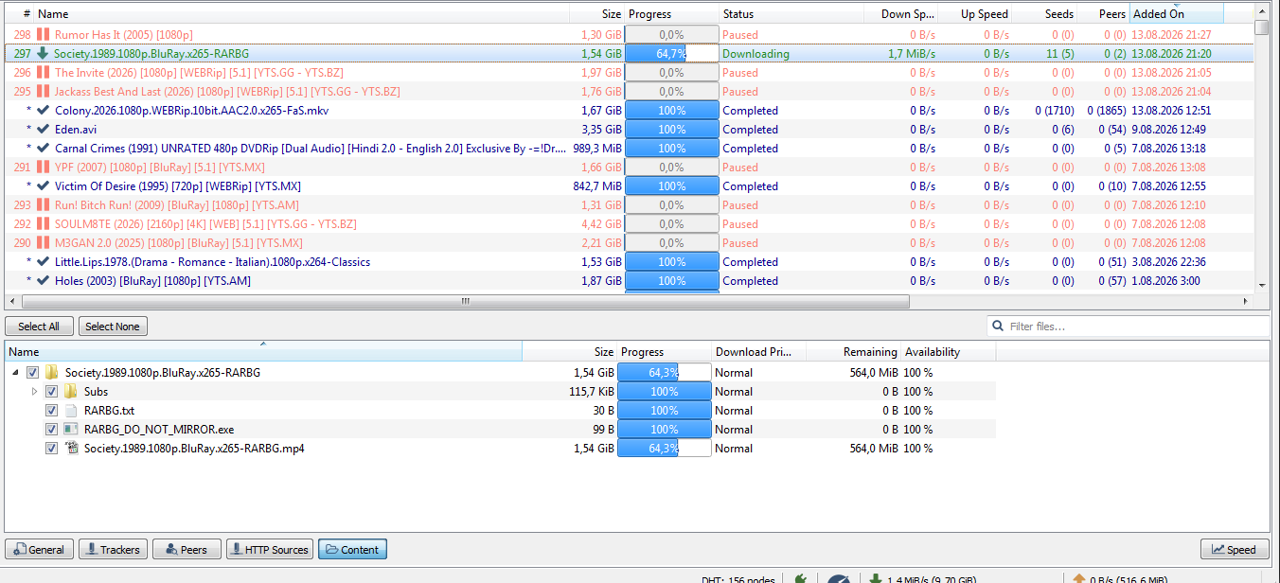Click the checkmark icon for Victim Of Desire
The image size is (1280, 583).
[43, 186]
